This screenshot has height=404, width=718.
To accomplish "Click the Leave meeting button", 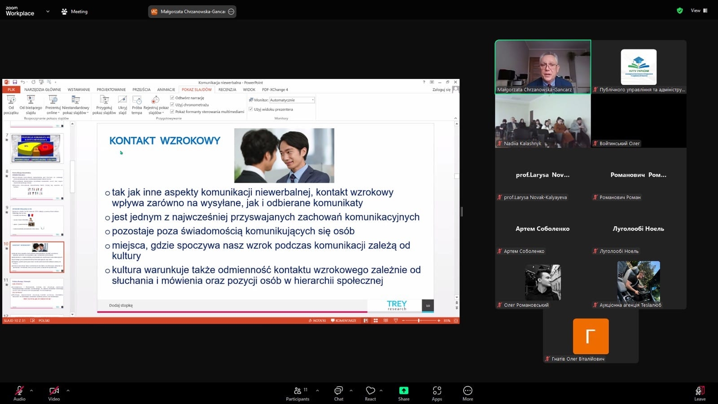I will pos(700,391).
